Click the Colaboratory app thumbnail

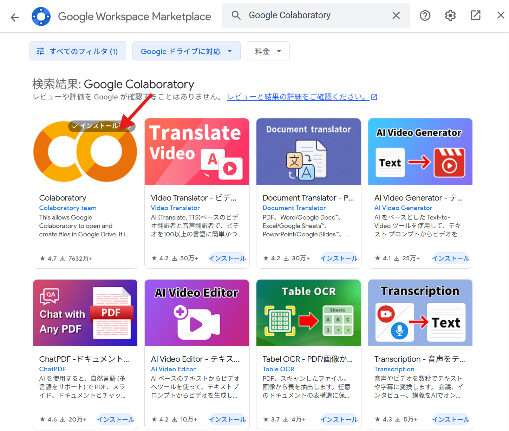pyautogui.click(x=85, y=152)
